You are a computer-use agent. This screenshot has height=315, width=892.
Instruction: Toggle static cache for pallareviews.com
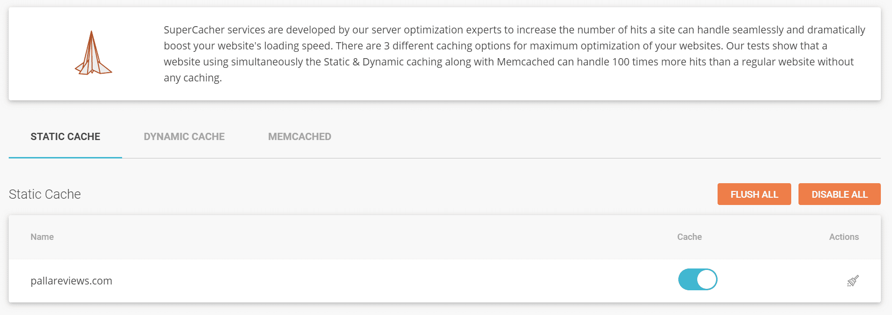coord(698,280)
